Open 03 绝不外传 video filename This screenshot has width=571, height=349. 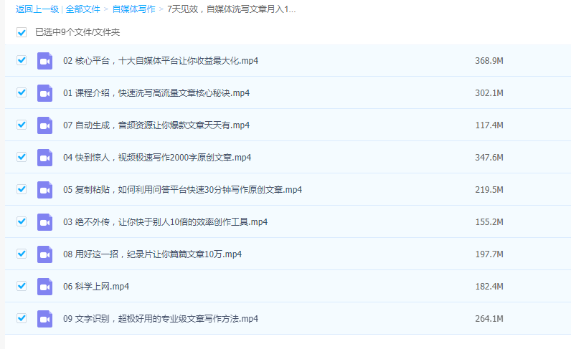point(165,222)
